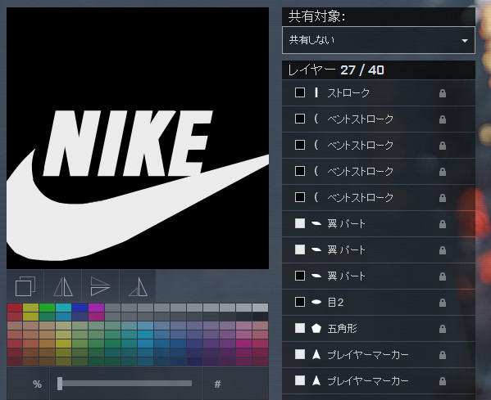
Task: Pick the bright red swatch in palette top row
Action: pyautogui.click(x=15, y=308)
